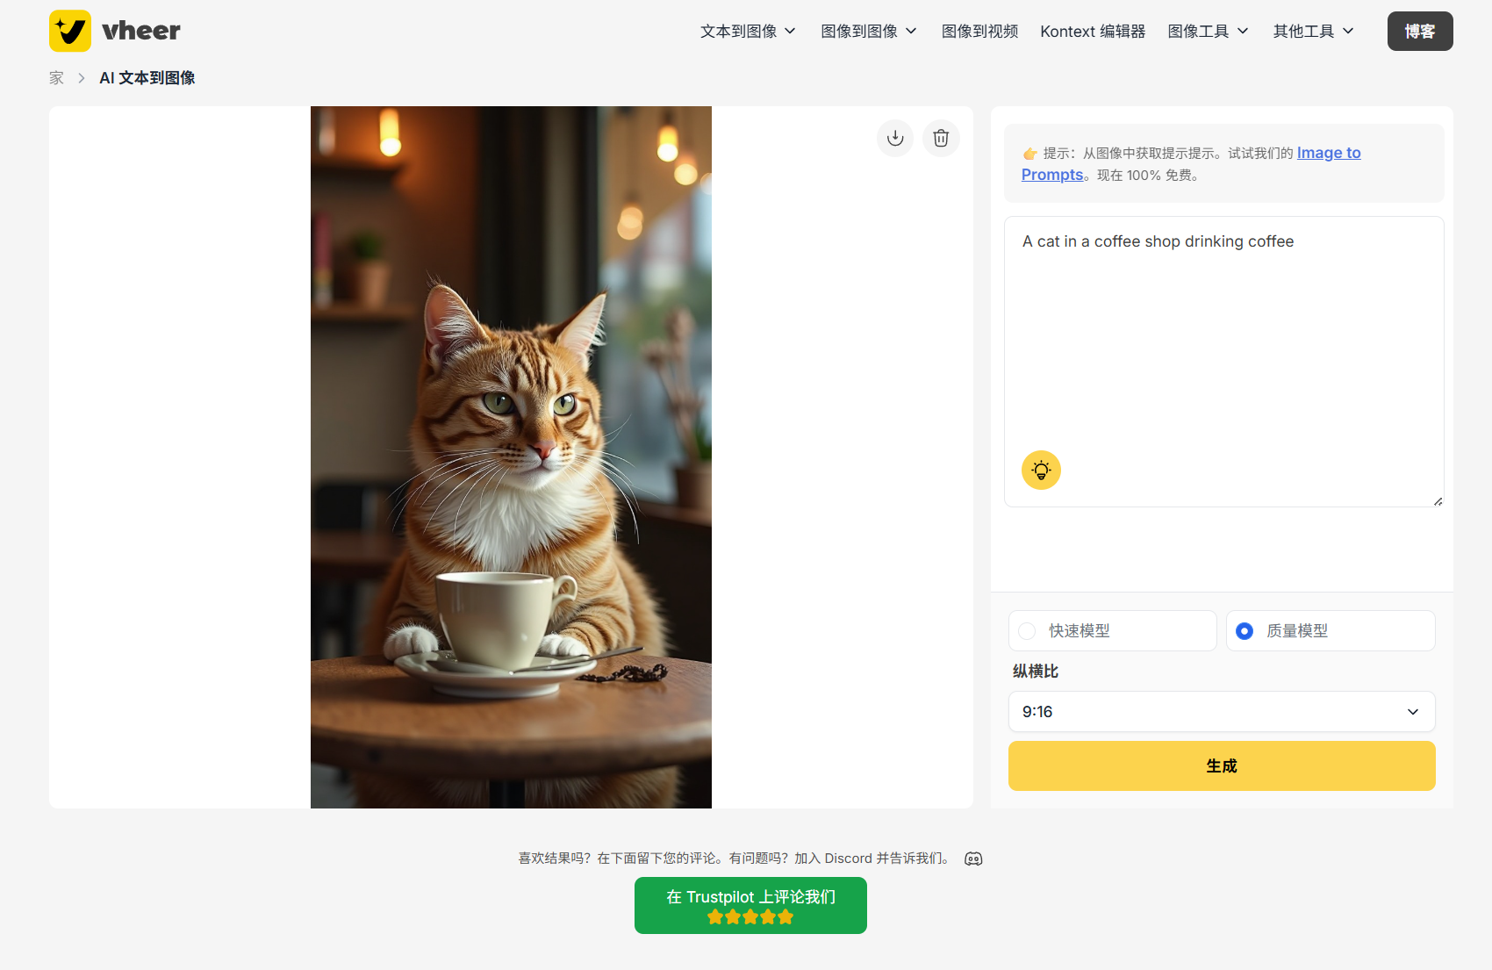Click the Trustpilot five-star rating

coord(750,916)
